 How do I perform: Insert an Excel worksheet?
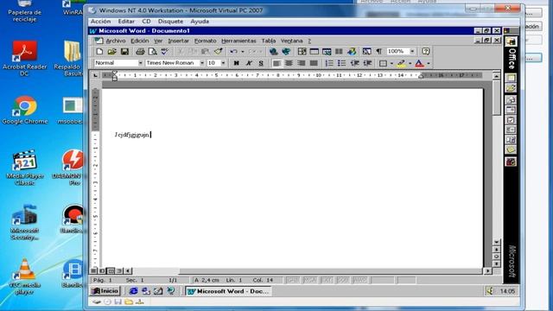327,52
